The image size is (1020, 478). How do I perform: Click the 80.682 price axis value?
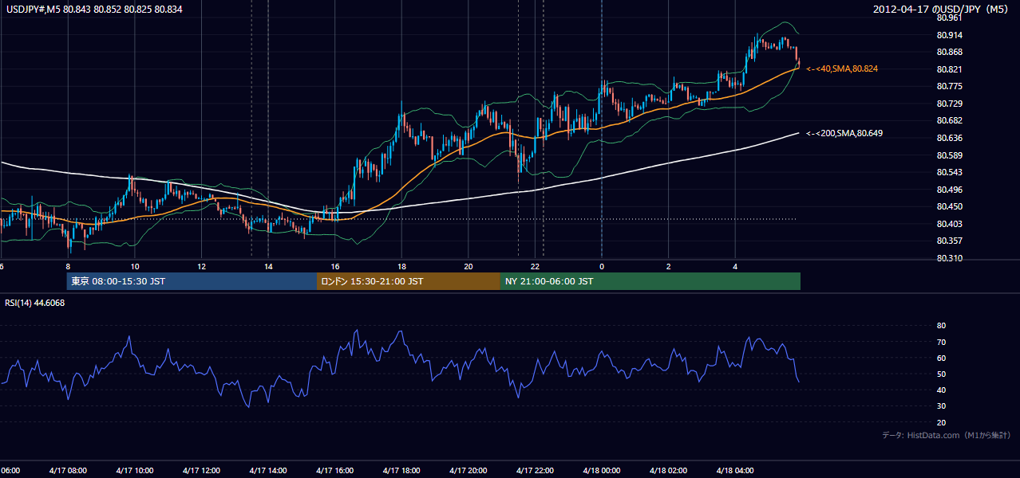click(948, 120)
